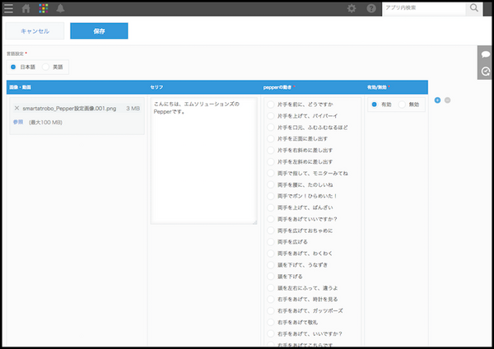The height and width of the screenshot is (349, 494).
Task: Go to the home portal icon
Action: (26, 8)
